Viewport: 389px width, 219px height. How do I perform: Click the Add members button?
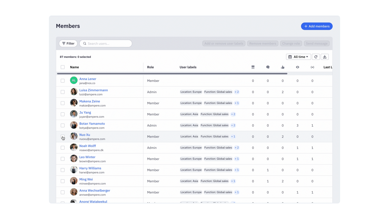[316, 26]
